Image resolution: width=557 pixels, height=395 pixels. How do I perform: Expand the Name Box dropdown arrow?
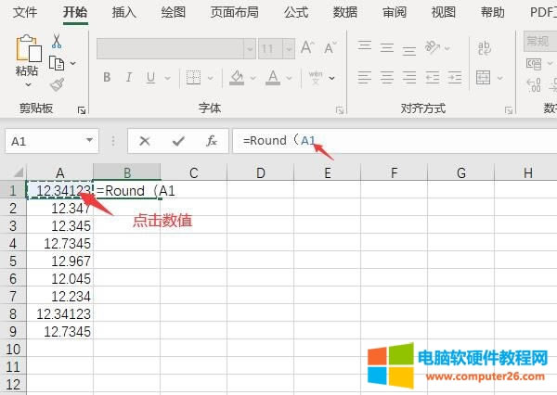[x=89, y=141]
